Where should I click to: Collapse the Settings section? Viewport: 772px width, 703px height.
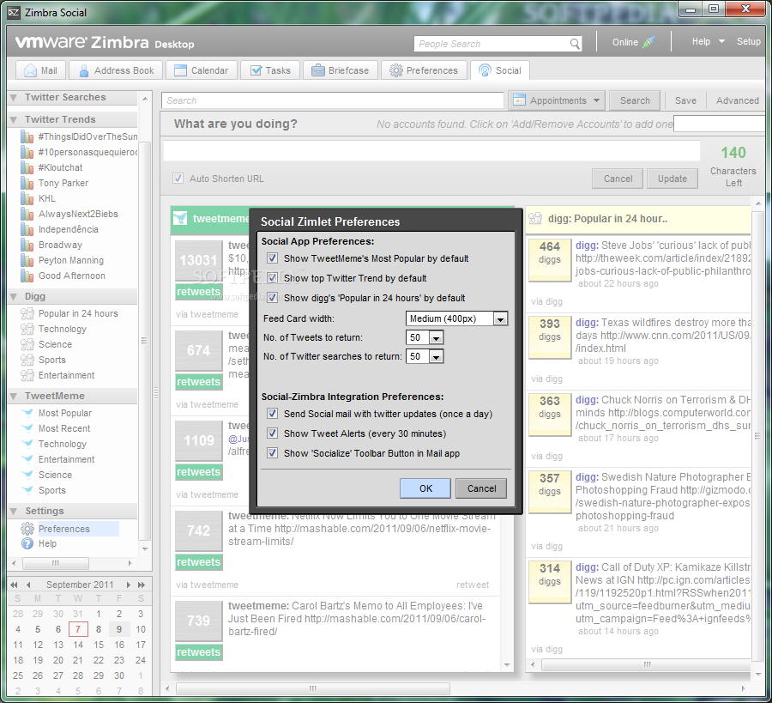(x=14, y=511)
